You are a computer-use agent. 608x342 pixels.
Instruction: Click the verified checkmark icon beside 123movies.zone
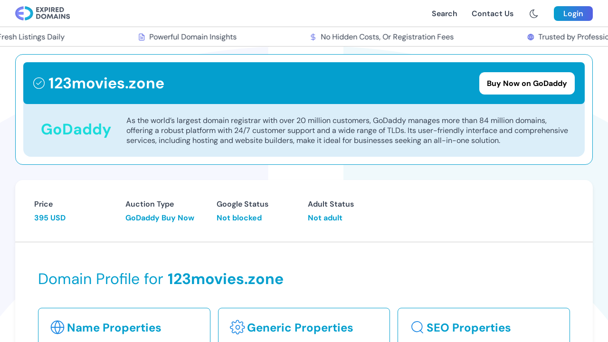point(39,83)
